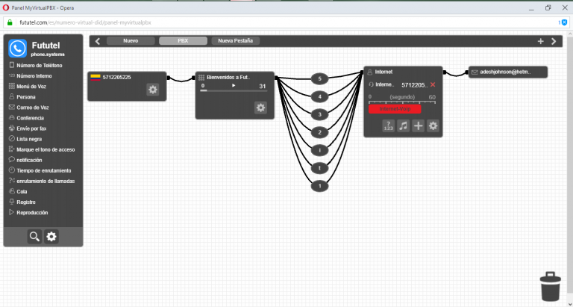Click the segundo timeout ruler slider

coord(402,102)
